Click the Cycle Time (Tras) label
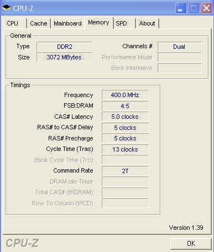 (70, 149)
